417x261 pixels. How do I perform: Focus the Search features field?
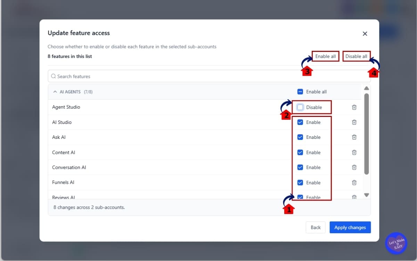coord(209,76)
